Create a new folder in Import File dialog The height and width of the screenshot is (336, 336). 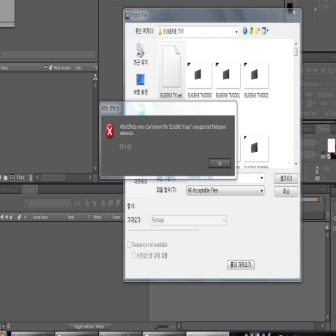(258, 31)
